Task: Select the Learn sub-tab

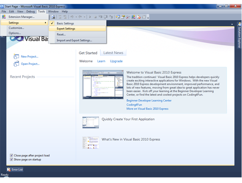Action: (x=101, y=61)
